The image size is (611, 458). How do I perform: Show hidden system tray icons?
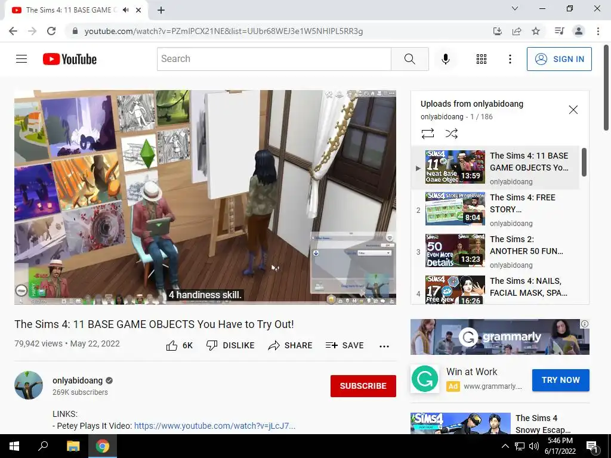[x=505, y=446]
